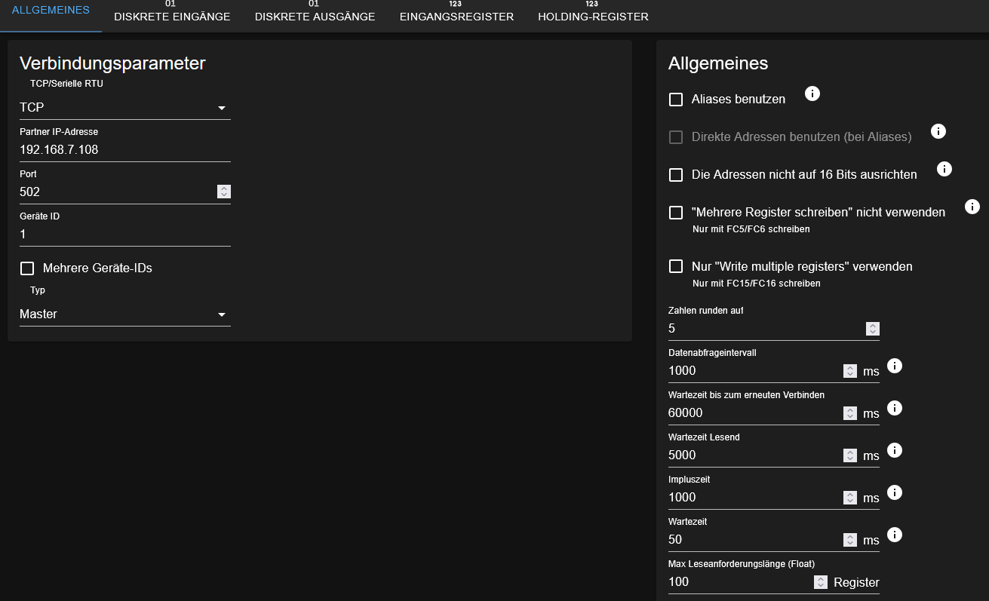Image resolution: width=989 pixels, height=601 pixels.
Task: Click the Port number stepper arrows
Action: (223, 192)
